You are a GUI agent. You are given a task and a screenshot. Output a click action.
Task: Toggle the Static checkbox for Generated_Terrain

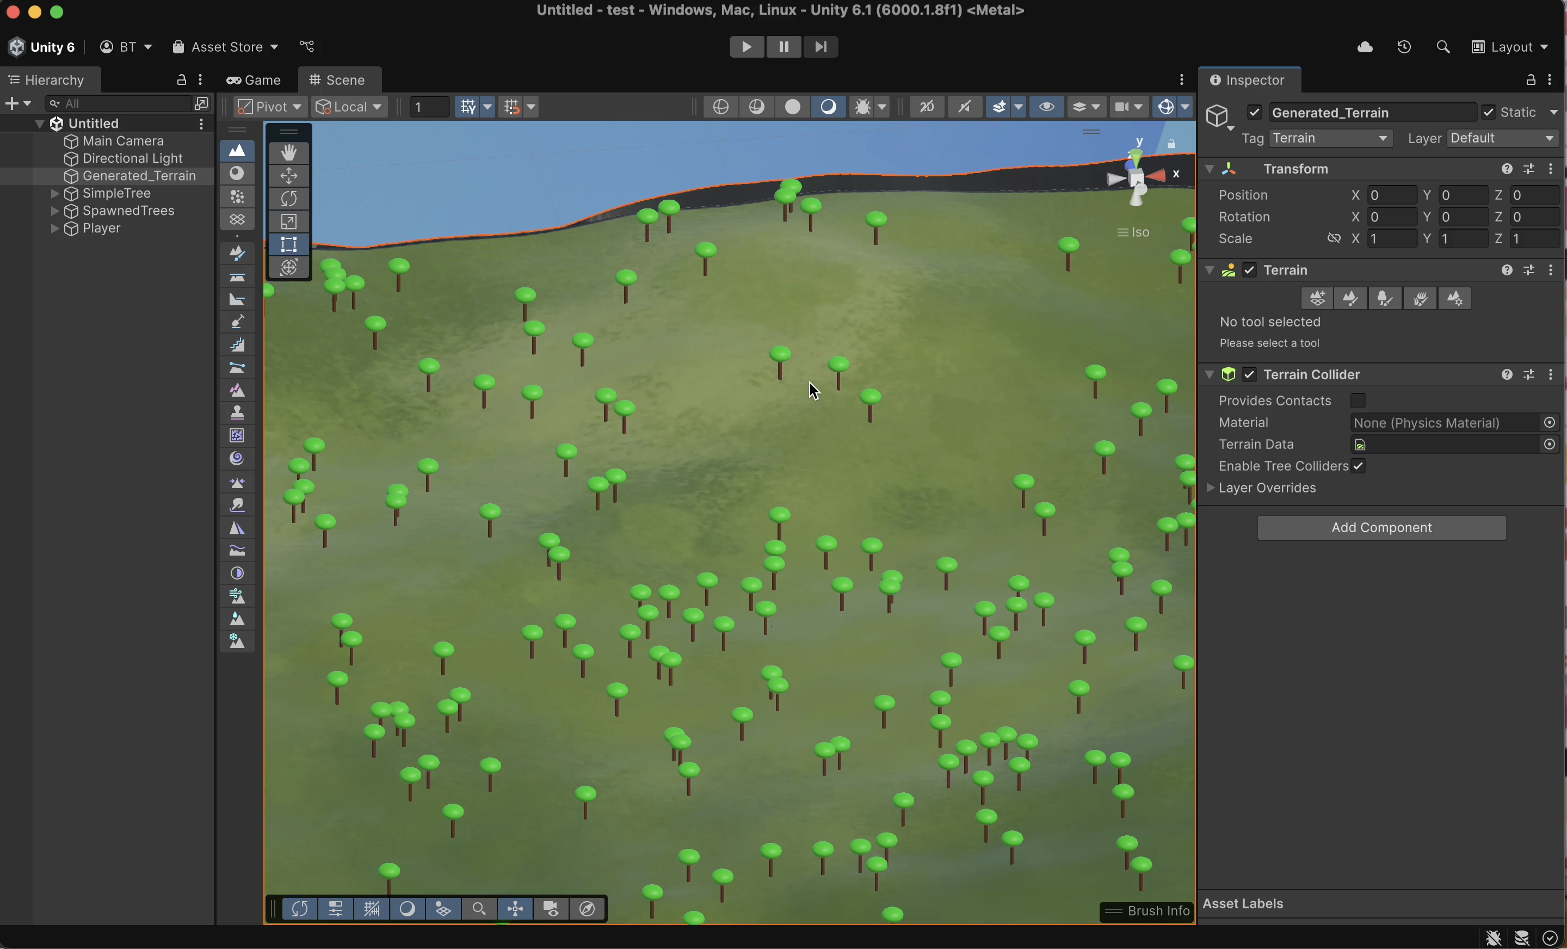(x=1489, y=113)
